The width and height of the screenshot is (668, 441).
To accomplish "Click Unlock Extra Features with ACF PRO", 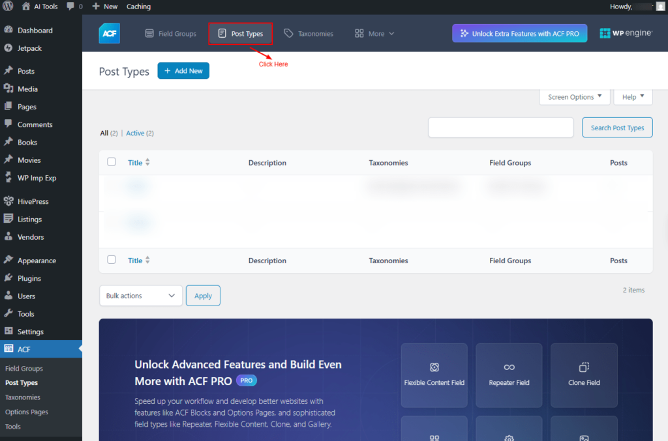I will click(x=519, y=33).
